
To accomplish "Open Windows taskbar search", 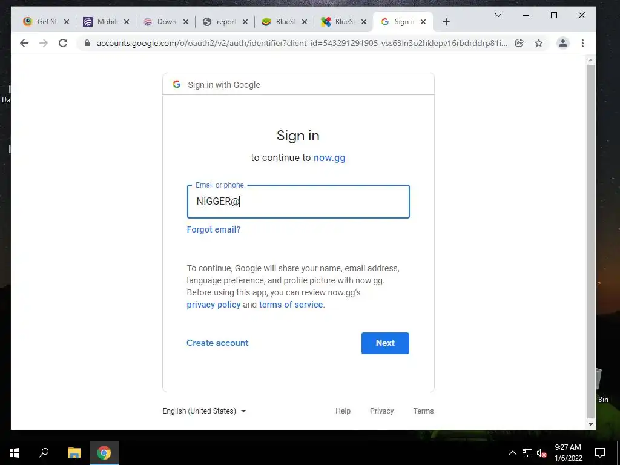I will click(44, 453).
